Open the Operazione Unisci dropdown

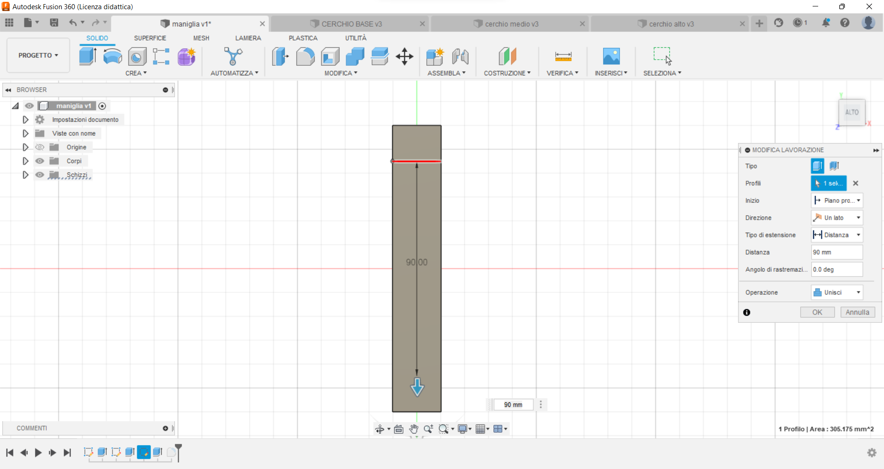tap(837, 292)
